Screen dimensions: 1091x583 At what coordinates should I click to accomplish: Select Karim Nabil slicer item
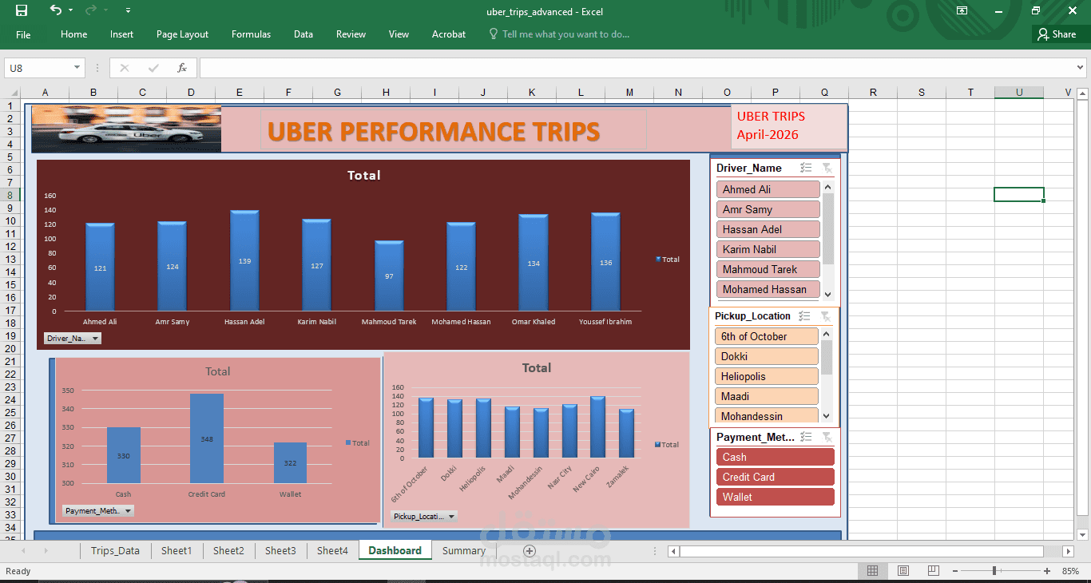coord(768,249)
